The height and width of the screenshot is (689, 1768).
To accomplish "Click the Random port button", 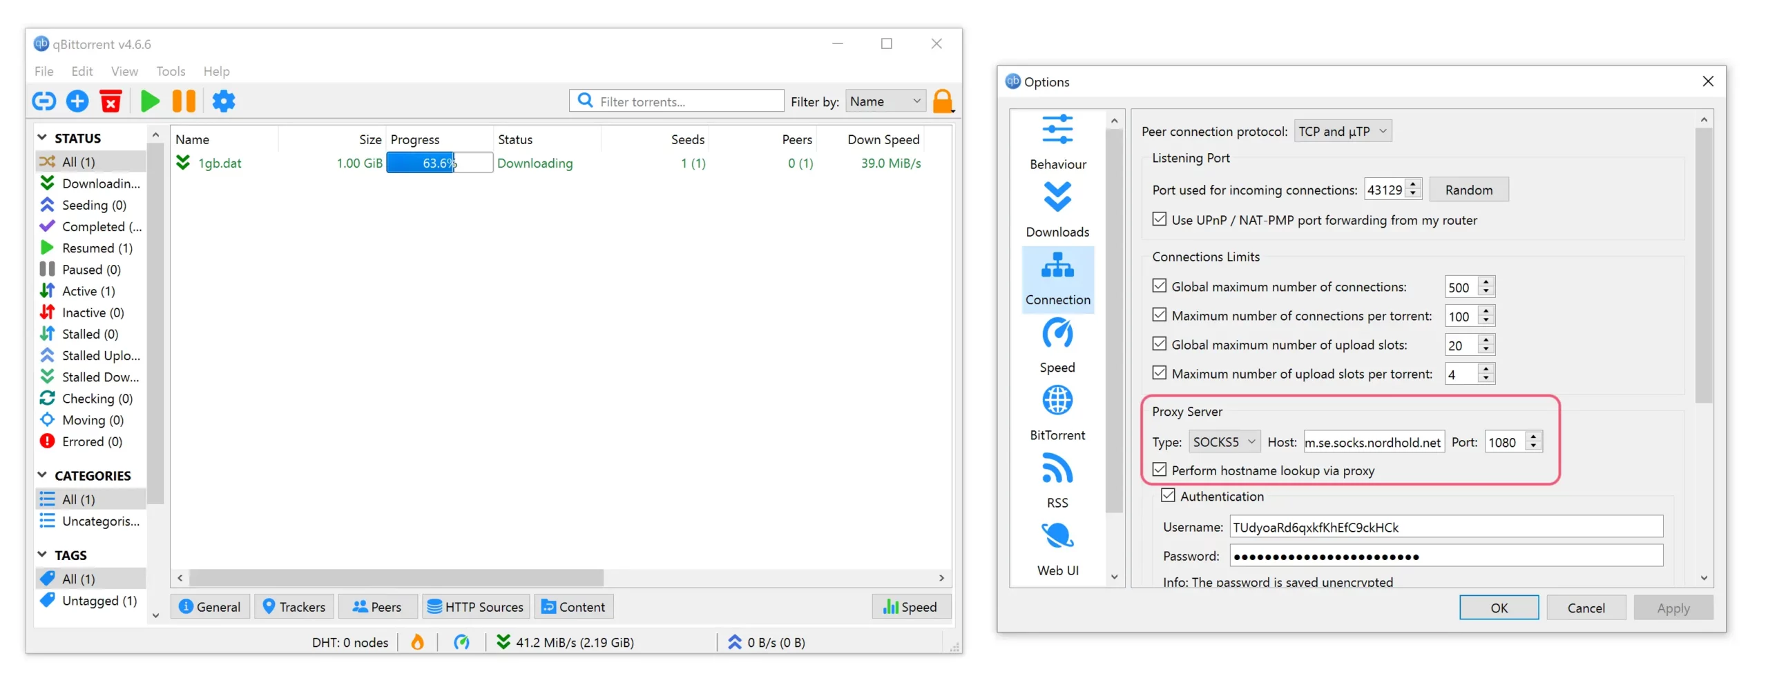I will [x=1468, y=190].
